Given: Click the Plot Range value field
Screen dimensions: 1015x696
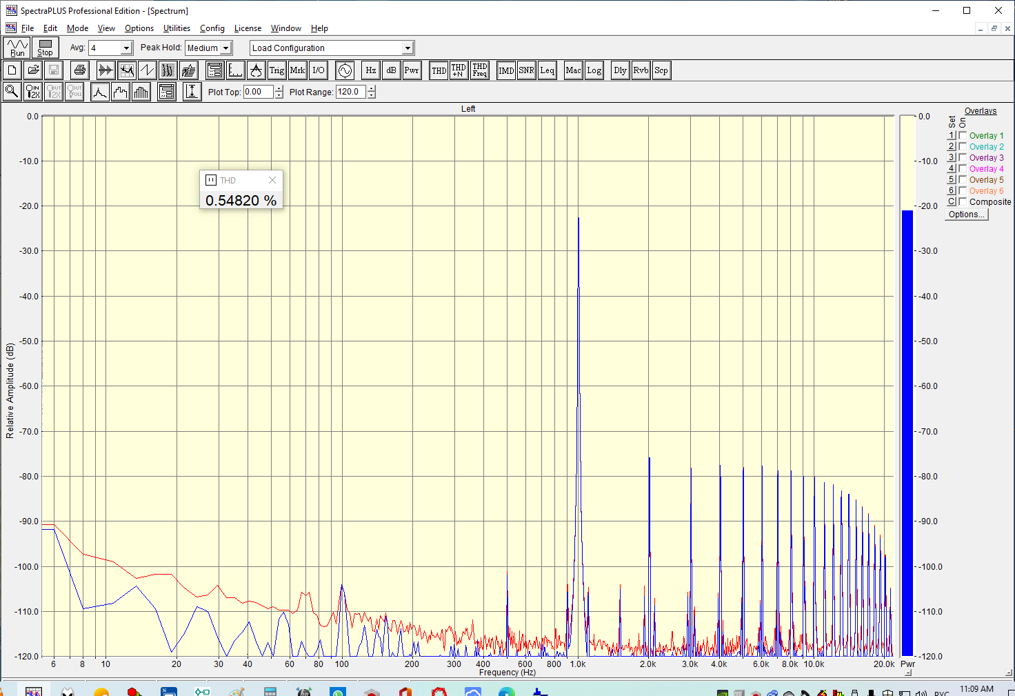Looking at the screenshot, I should pyautogui.click(x=351, y=92).
